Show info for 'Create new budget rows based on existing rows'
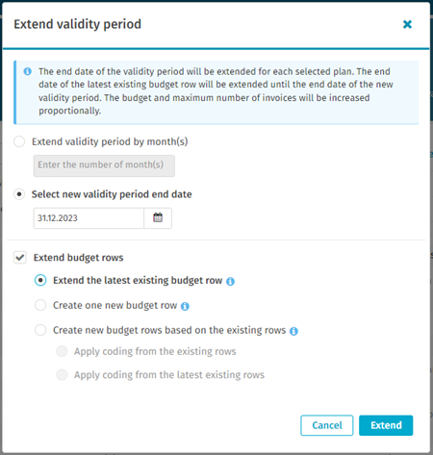Screen dimensions: 433x455 293,331
